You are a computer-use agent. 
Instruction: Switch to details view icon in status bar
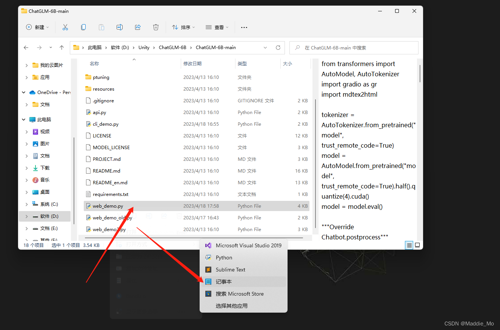409,245
